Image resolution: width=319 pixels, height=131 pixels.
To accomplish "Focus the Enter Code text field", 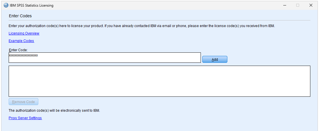I will (x=115, y=58).
